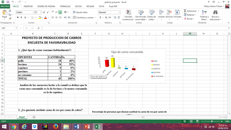Toggle bottom vertical alignment
The image size is (231, 130).
click(60, 12)
